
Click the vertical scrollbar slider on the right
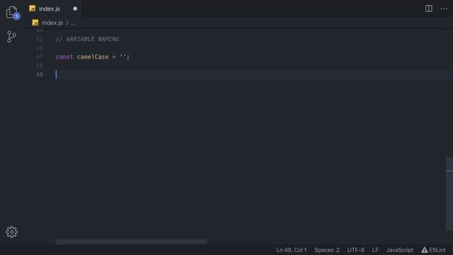(x=449, y=193)
